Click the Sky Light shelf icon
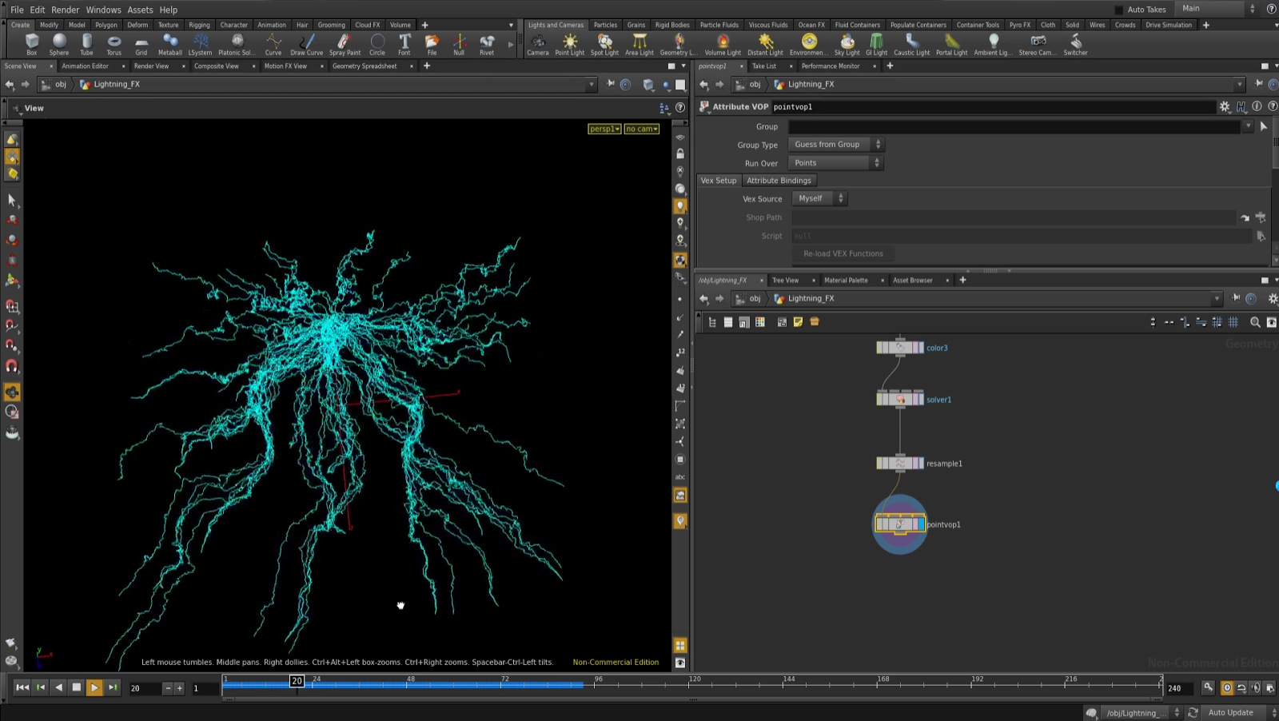The width and height of the screenshot is (1279, 721). tap(847, 42)
